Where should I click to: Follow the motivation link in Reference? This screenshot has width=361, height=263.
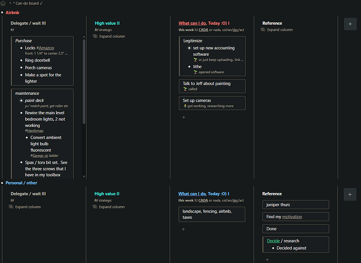point(292,217)
